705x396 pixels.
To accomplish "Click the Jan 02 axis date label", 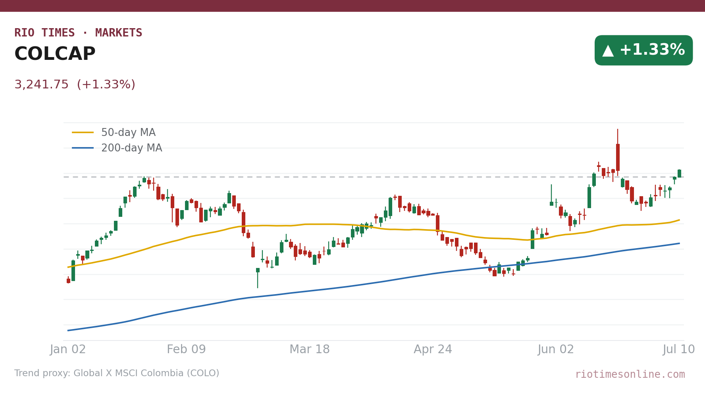I will click(68, 350).
